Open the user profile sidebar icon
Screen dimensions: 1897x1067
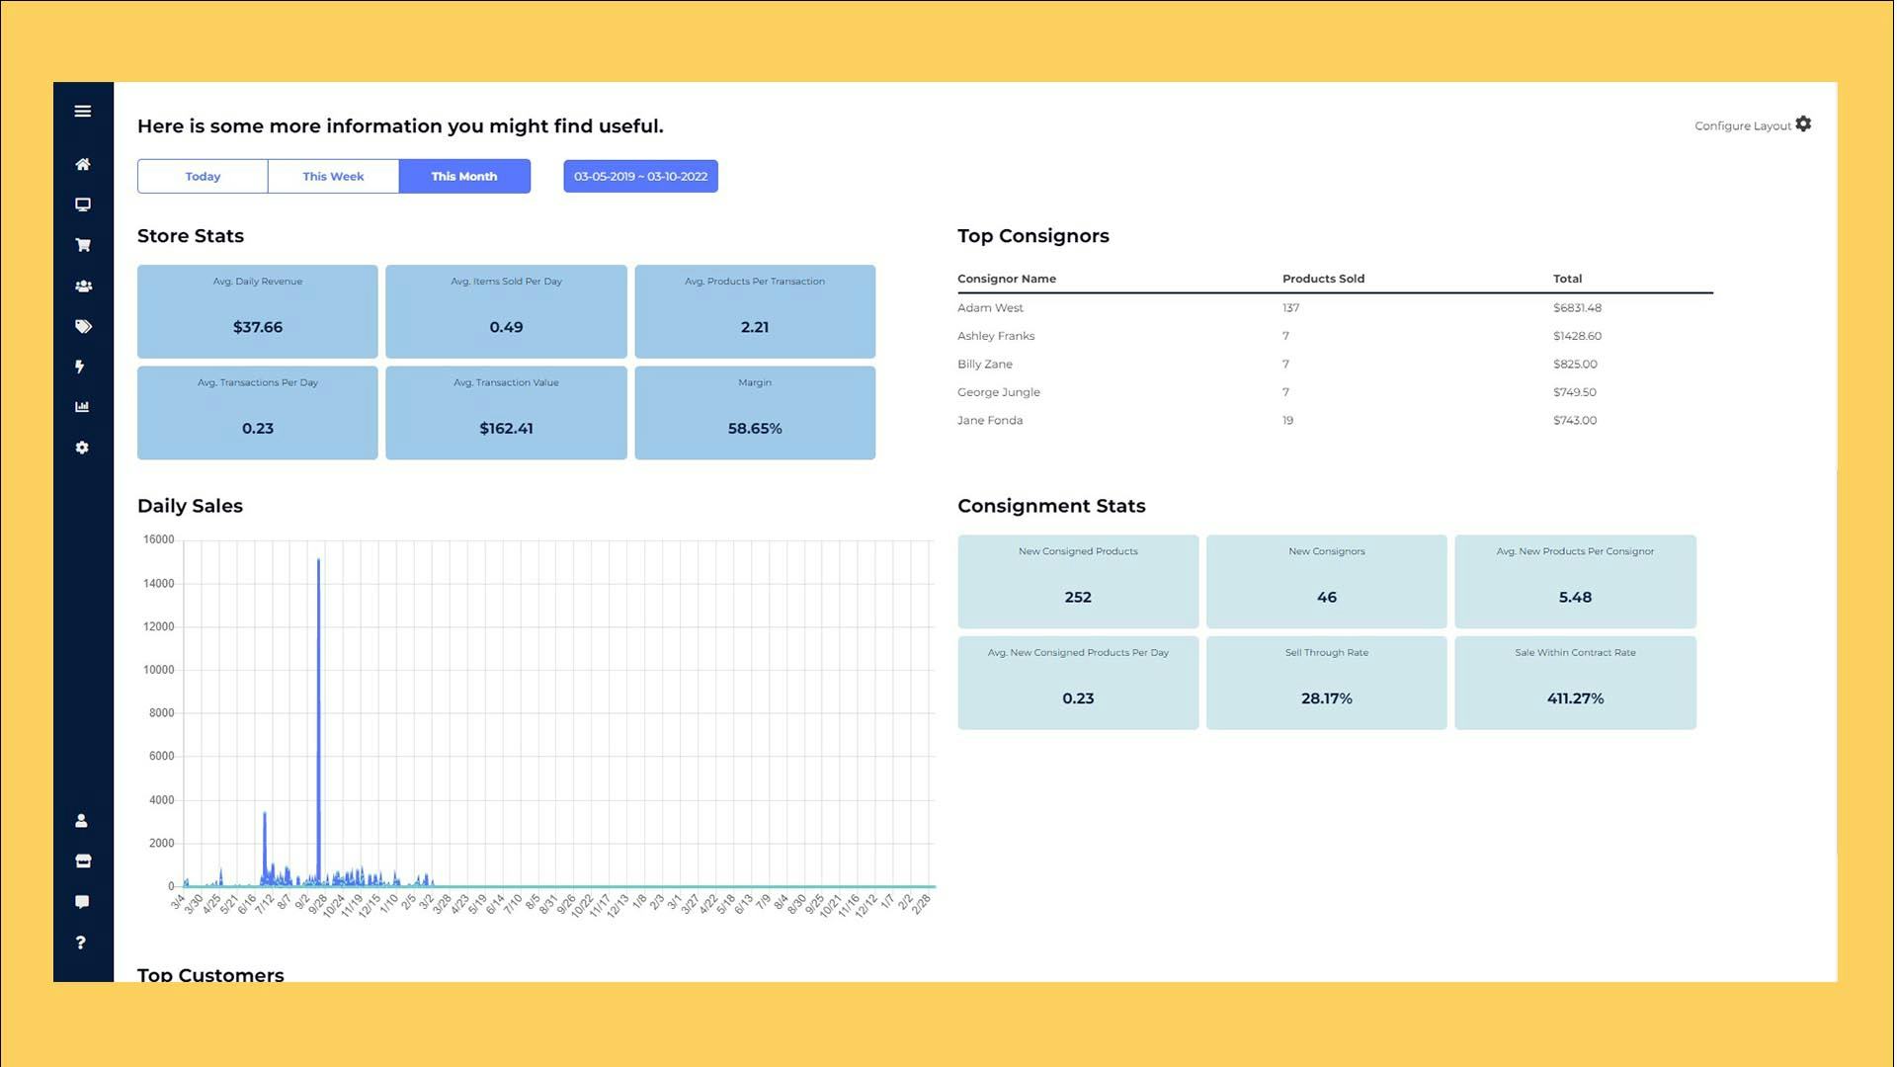pyautogui.click(x=82, y=821)
